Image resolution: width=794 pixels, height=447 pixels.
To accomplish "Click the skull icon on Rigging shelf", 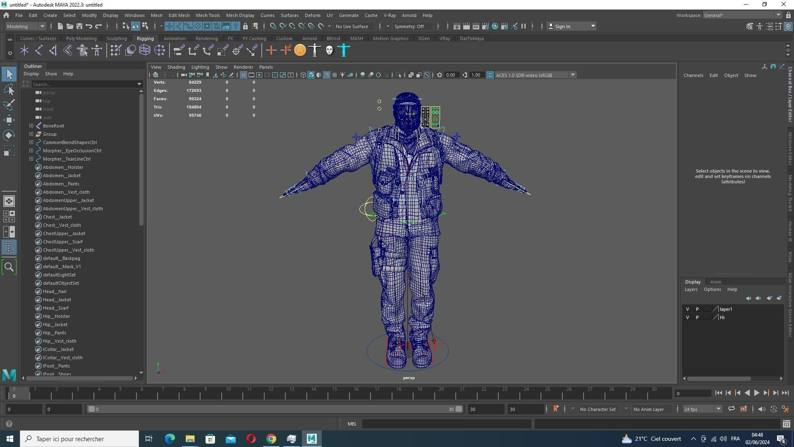I will (329, 50).
